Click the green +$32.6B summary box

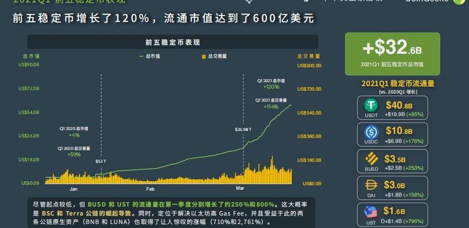coord(392,53)
